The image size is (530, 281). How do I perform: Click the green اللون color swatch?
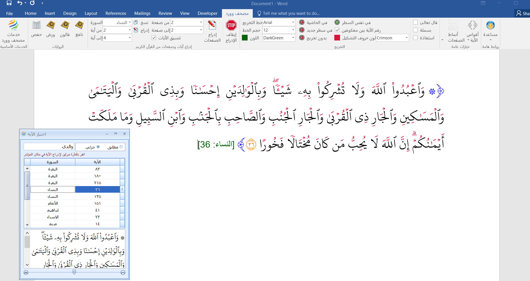(x=245, y=38)
